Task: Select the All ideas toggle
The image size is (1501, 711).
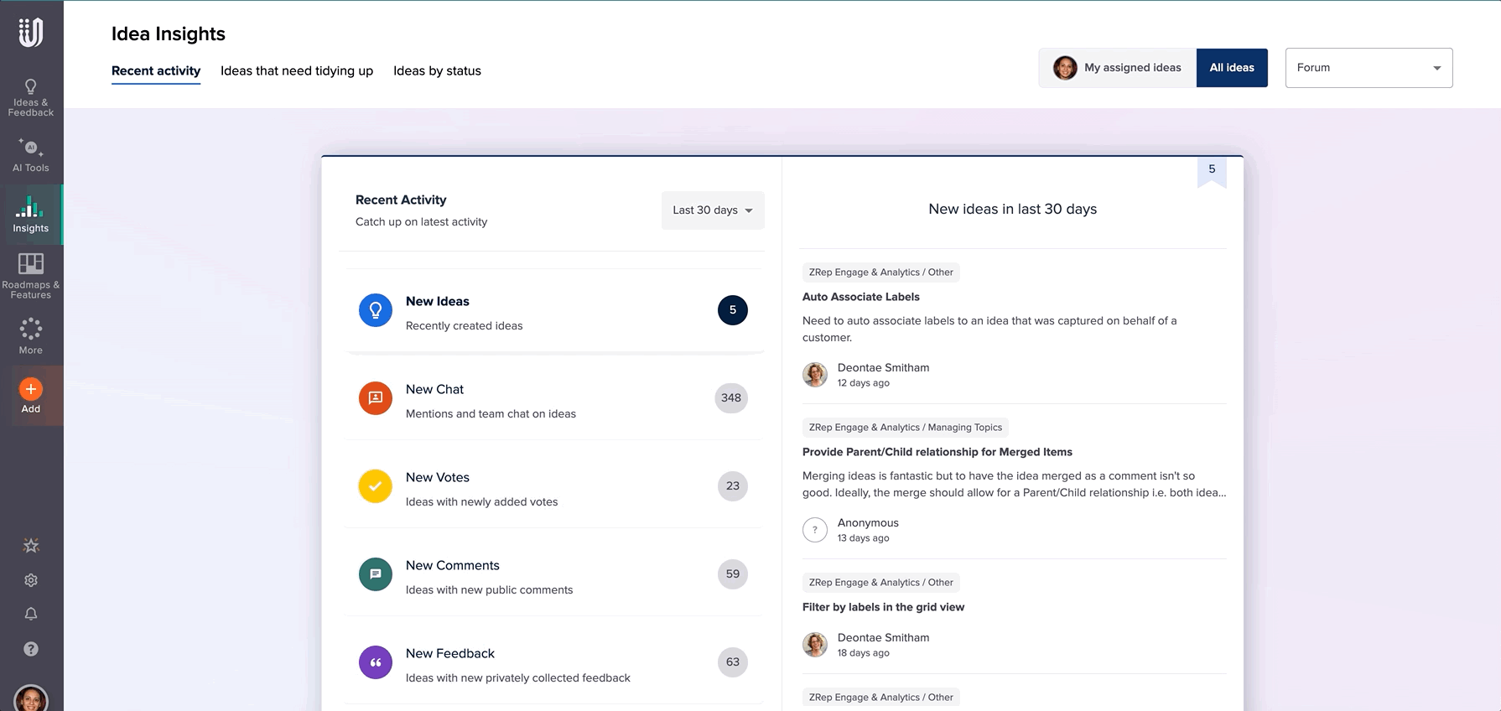Action: tap(1231, 68)
